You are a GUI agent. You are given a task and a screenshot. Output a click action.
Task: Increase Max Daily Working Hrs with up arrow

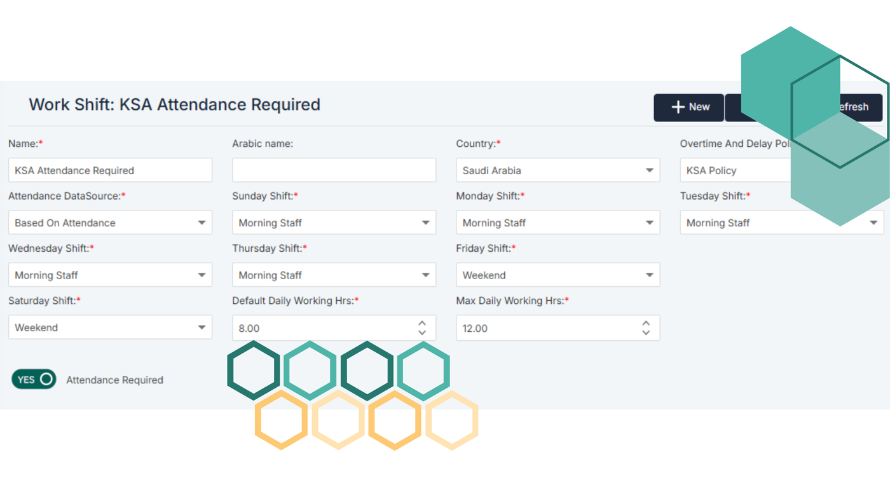pos(646,323)
